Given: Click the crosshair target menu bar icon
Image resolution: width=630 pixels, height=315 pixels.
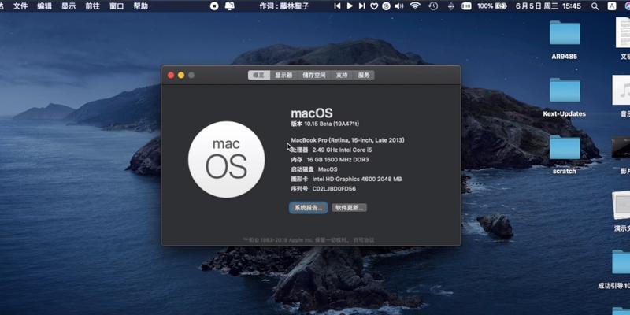Looking at the screenshot, I should pyautogui.click(x=450, y=6).
